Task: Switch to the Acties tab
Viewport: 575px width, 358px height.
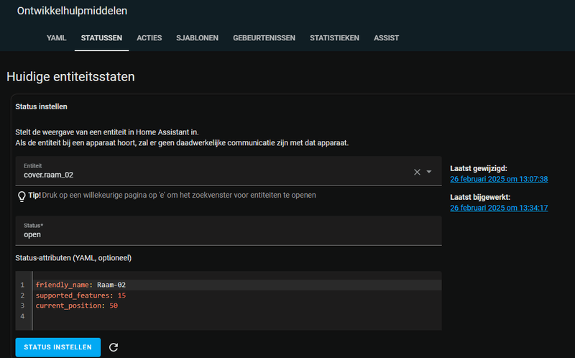Action: 149,37
